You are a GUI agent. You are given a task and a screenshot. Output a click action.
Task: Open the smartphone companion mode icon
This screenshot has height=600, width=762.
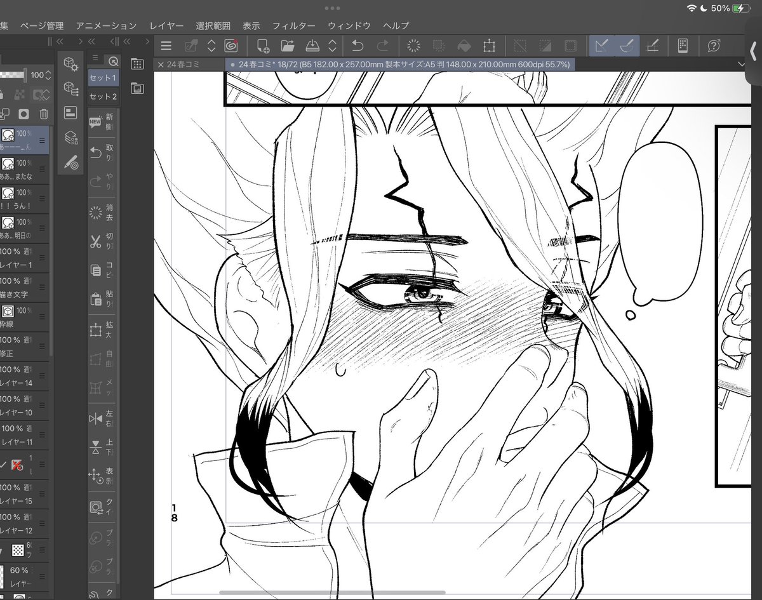pyautogui.click(x=683, y=46)
